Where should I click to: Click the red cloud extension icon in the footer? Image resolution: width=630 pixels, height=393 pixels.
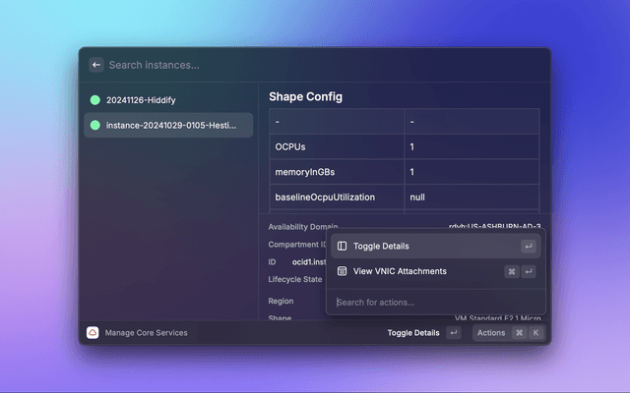click(x=93, y=333)
